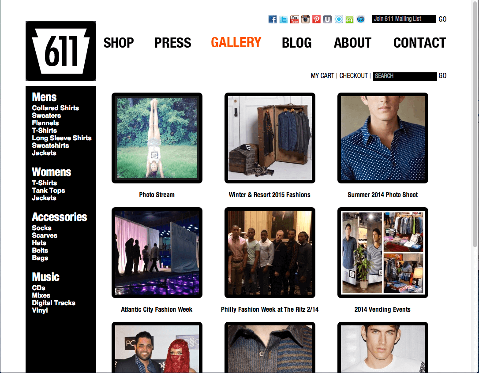Open the Womens Tank Tops category
This screenshot has width=479, height=373.
(x=48, y=190)
